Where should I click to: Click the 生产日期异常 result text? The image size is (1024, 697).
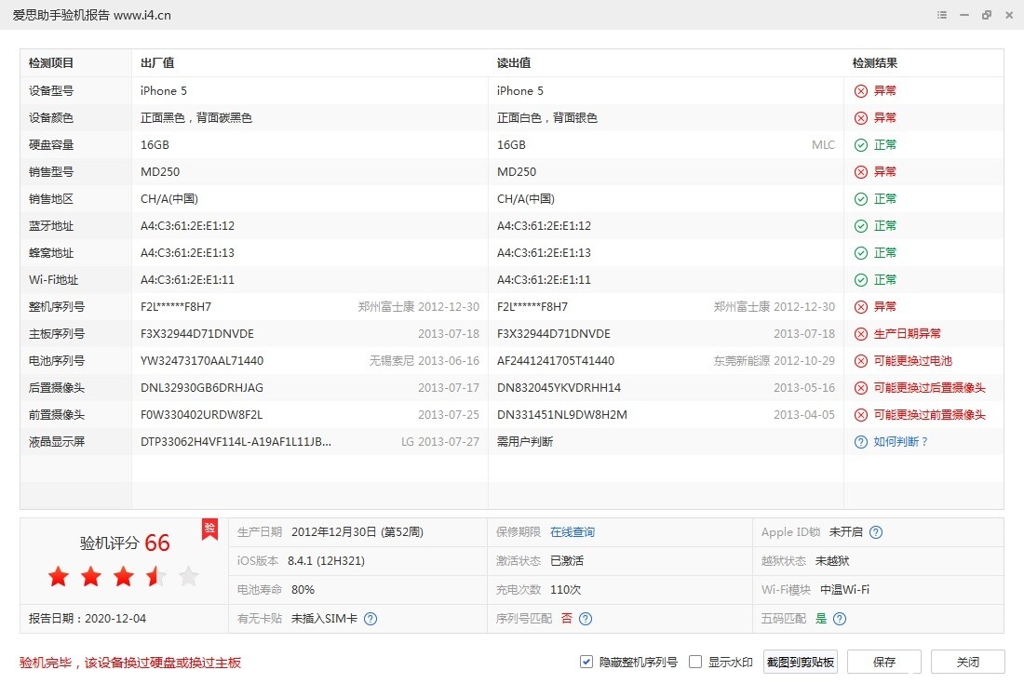907,334
